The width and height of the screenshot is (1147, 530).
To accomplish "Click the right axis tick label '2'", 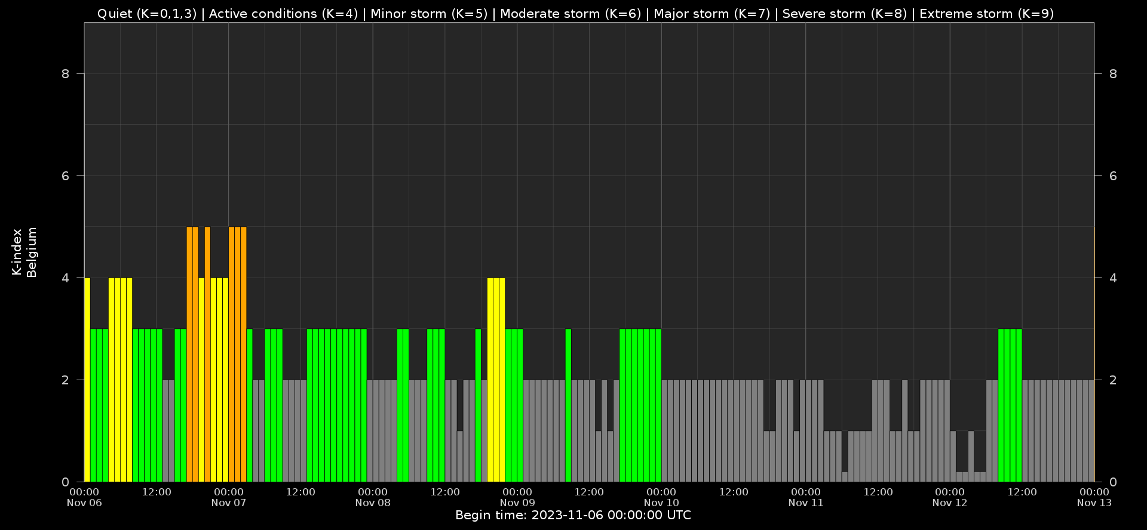I will pyautogui.click(x=1113, y=380).
